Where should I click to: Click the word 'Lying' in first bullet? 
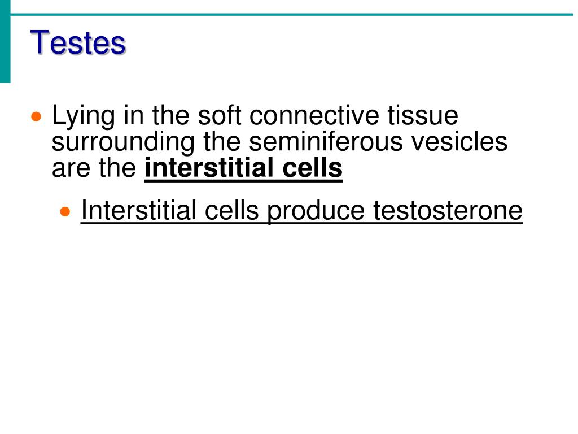pos(84,116)
